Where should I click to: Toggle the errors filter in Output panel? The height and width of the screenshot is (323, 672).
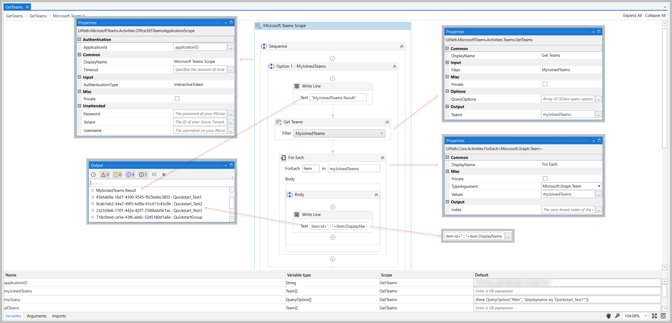(x=105, y=174)
